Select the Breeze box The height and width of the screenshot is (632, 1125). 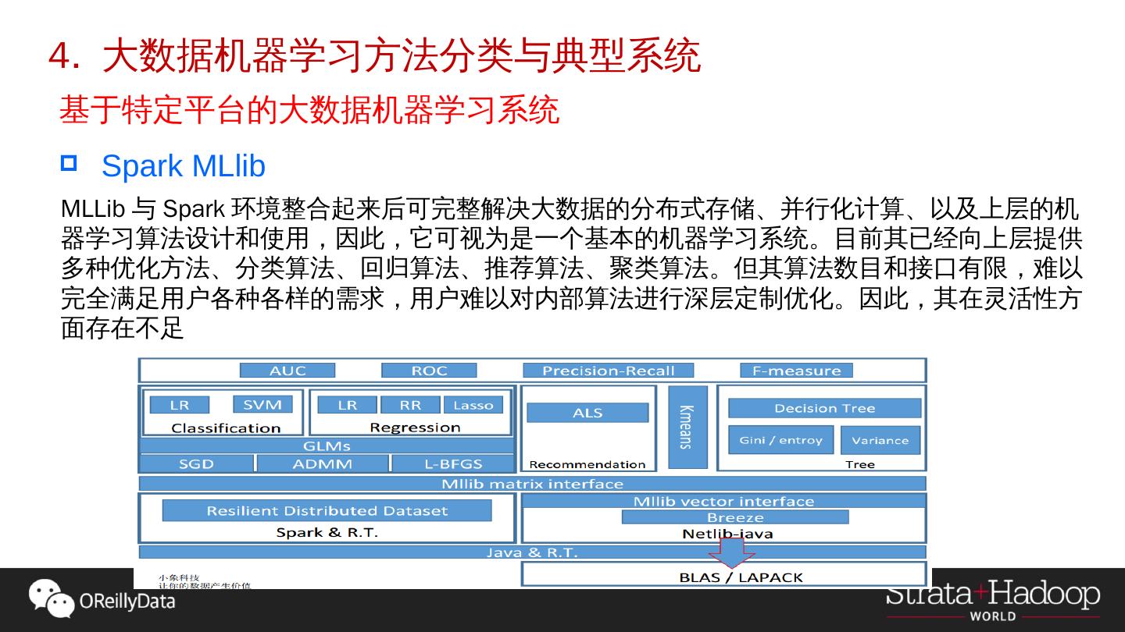[735, 517]
